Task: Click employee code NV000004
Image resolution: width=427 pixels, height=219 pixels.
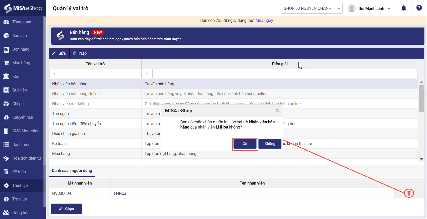Action: point(62,193)
